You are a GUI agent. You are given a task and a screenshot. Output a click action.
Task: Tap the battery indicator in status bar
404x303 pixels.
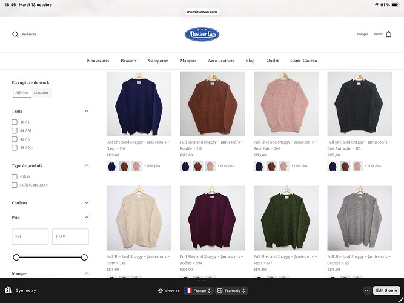click(x=396, y=5)
